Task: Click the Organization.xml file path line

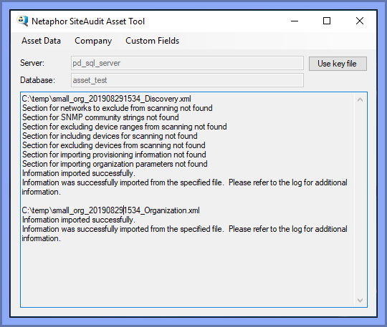Action: tap(110, 210)
